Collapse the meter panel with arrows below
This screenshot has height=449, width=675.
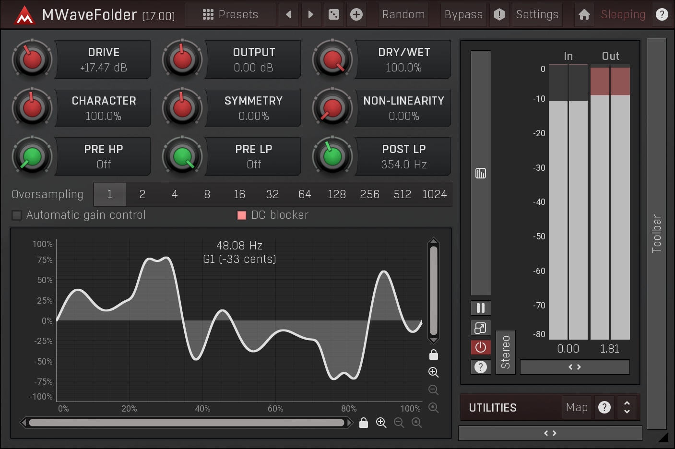pos(574,367)
